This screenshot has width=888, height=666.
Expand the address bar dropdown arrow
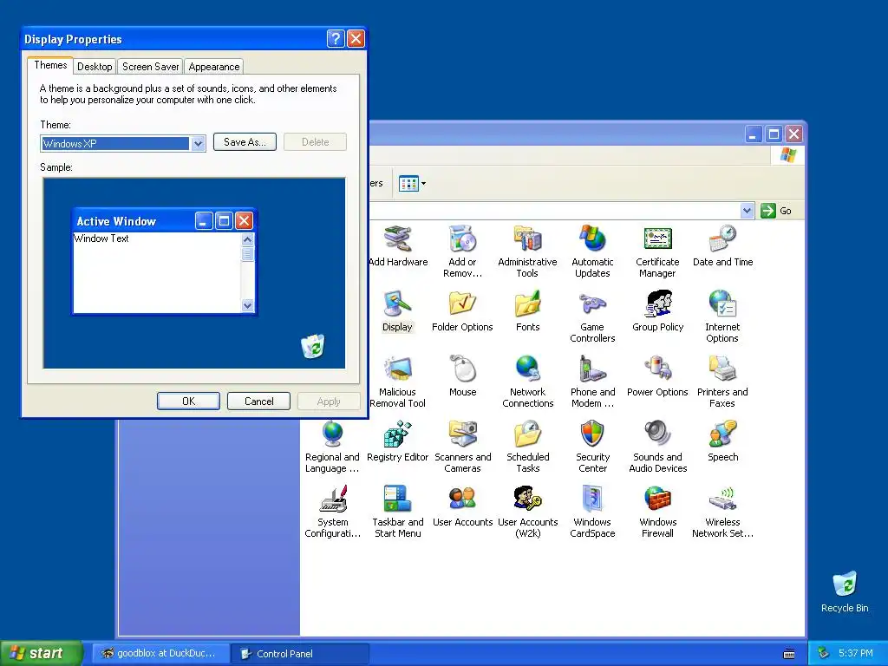pos(747,211)
